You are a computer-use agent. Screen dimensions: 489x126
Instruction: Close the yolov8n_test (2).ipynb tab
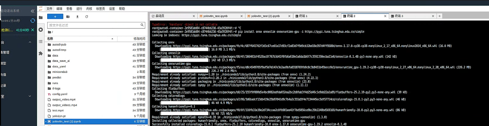coord(289,16)
